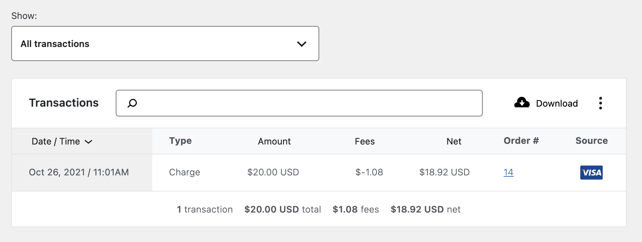
Task: Open the three-dot options menu
Action: [x=600, y=103]
